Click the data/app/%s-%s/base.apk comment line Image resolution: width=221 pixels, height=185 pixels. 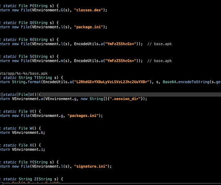coord(24,74)
